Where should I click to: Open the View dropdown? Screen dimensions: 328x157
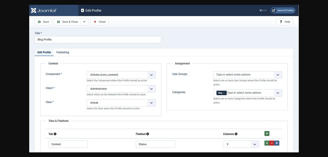[x=121, y=103]
